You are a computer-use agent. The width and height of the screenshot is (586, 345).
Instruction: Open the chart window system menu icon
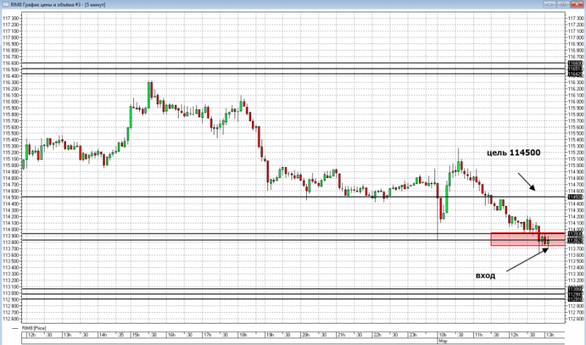[x=6, y=4]
